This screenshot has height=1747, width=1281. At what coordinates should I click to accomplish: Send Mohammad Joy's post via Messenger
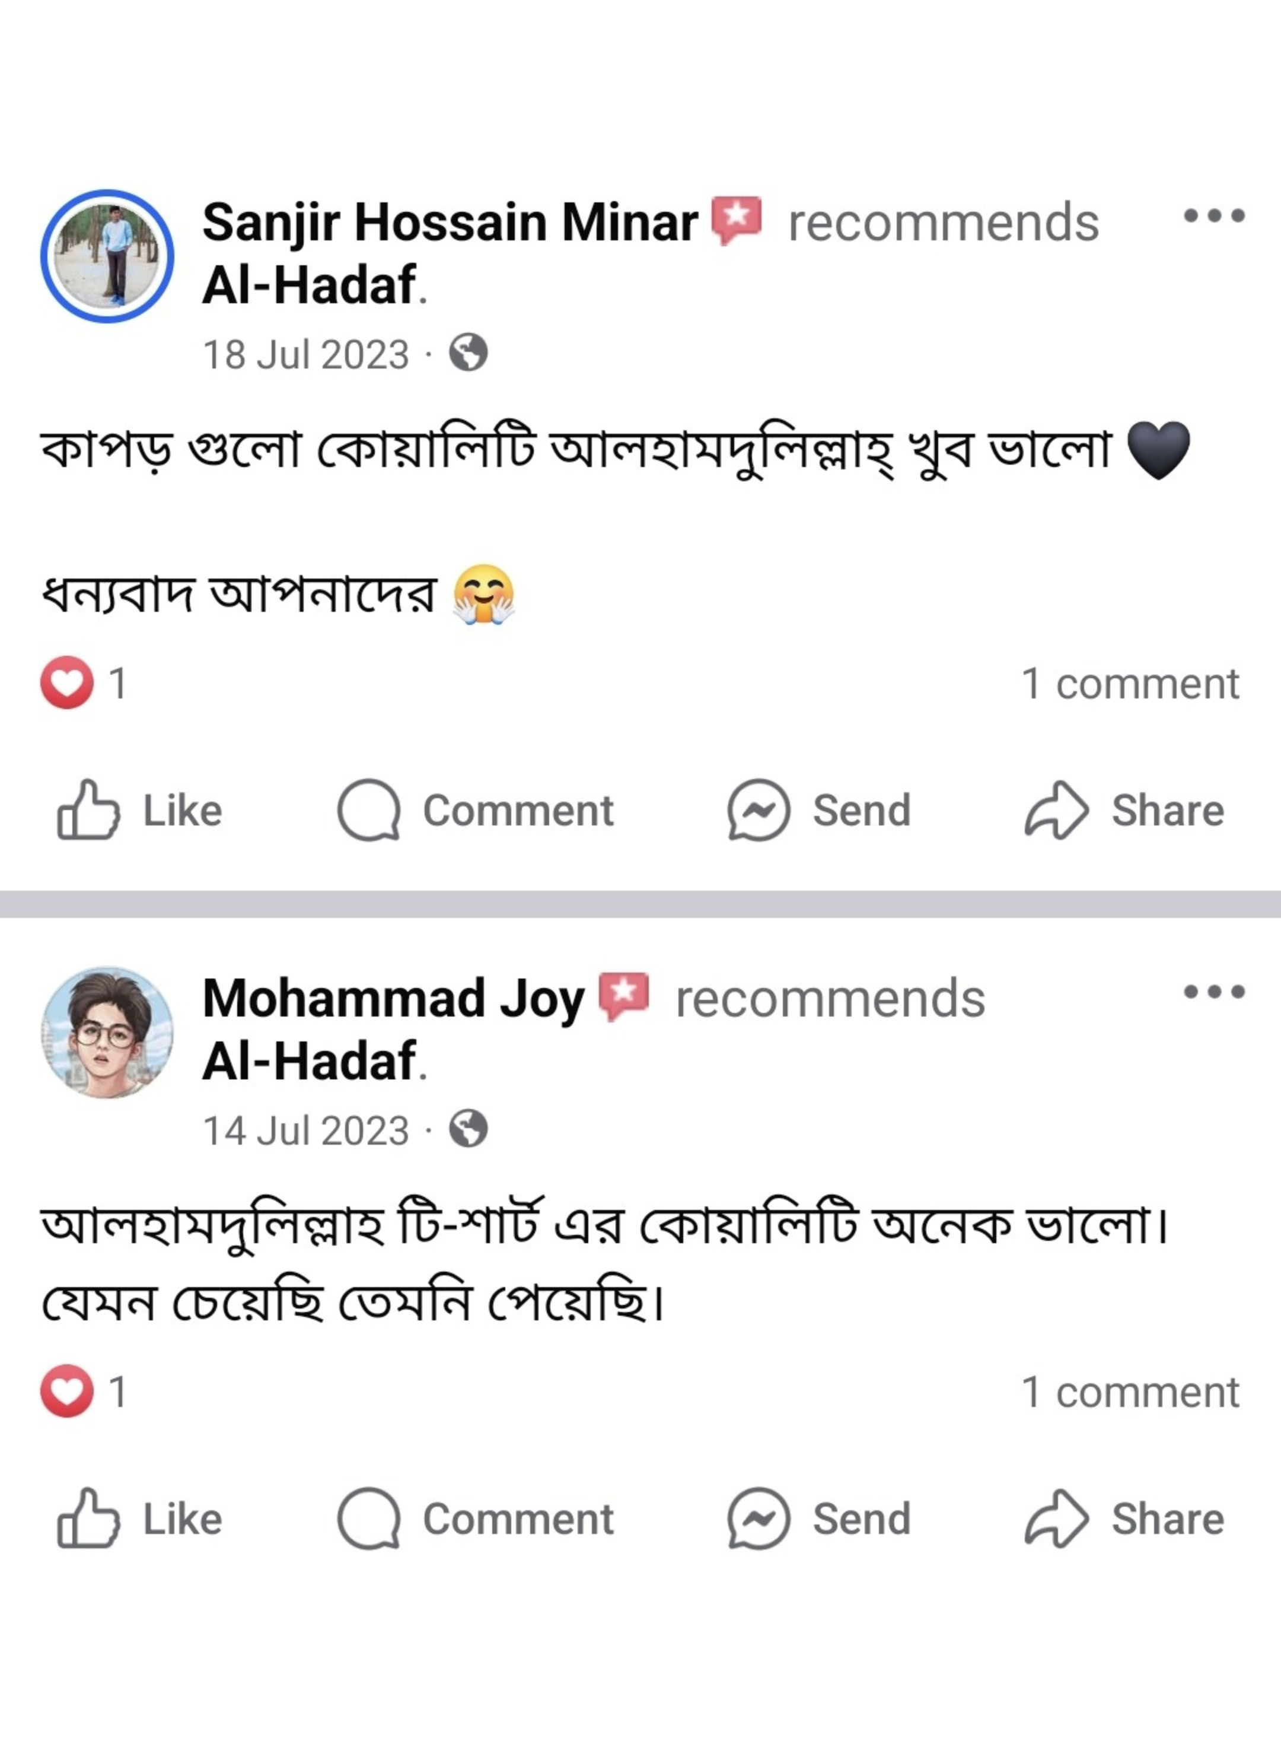pyautogui.click(x=819, y=1518)
